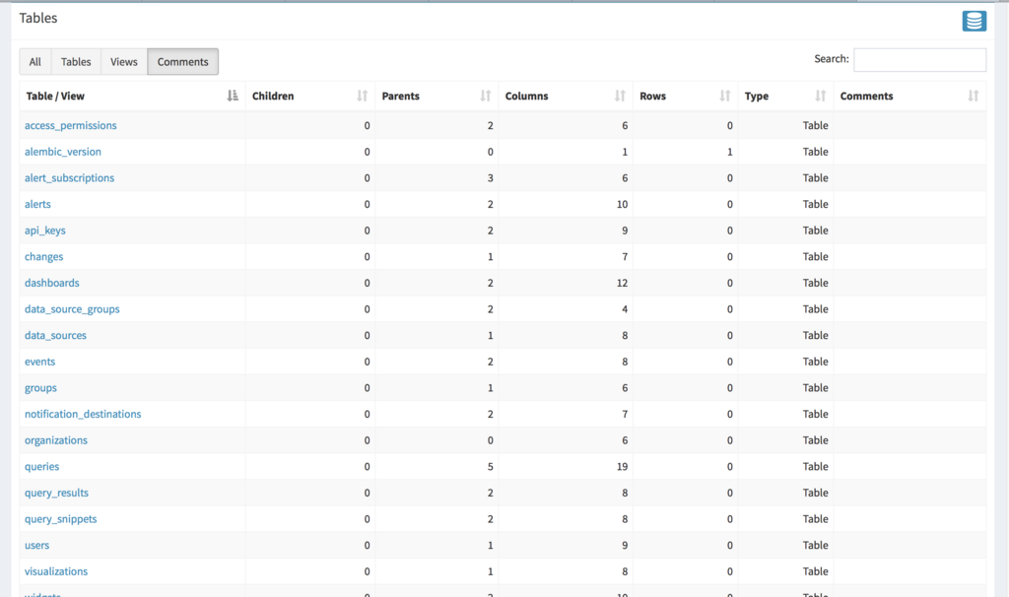Open the users table link

click(36, 546)
